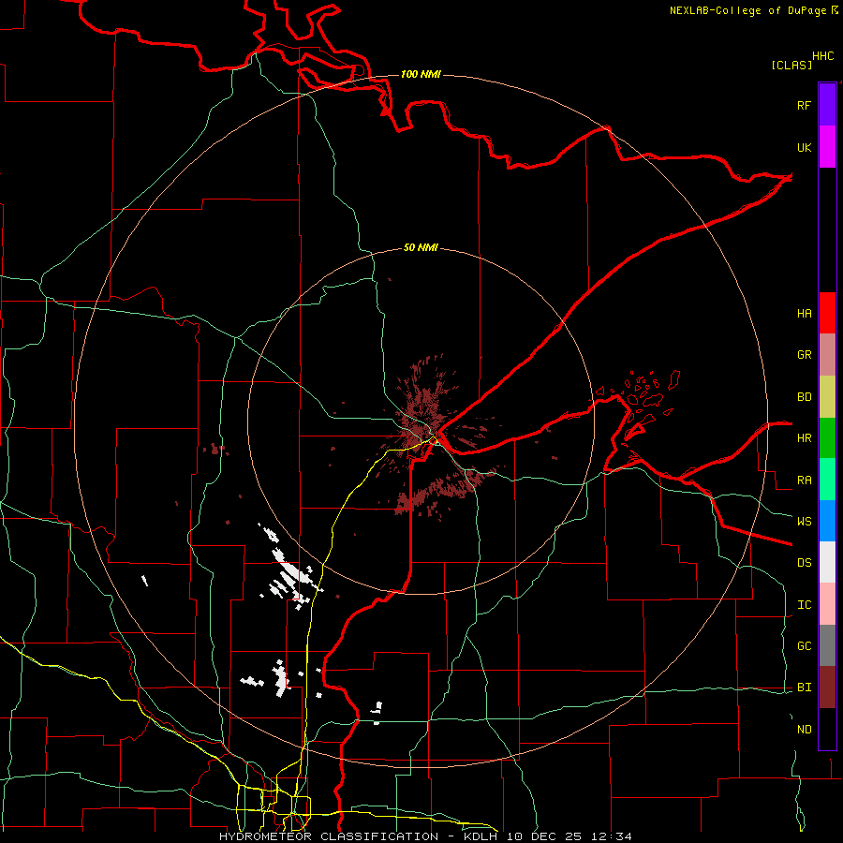843x843 pixels.
Task: Select the BI brown legend swatch
Action: [827, 688]
